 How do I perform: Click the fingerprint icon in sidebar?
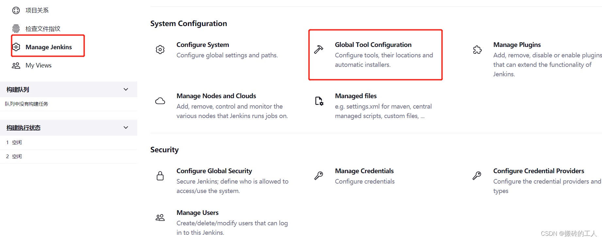point(16,29)
